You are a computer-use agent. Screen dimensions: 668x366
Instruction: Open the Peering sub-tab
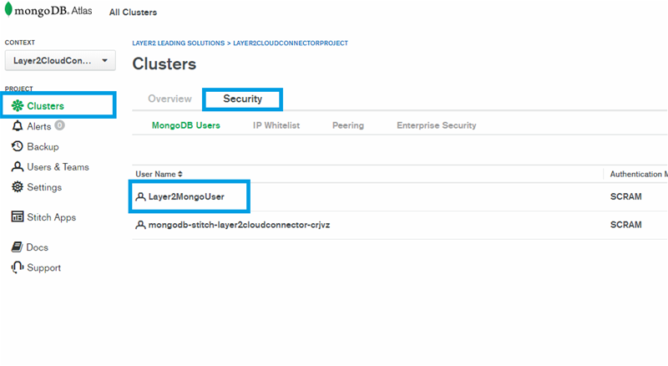pyautogui.click(x=347, y=125)
